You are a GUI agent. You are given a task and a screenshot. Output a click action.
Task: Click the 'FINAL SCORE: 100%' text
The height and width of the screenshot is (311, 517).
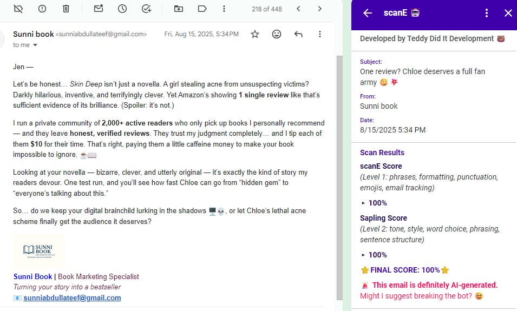(x=405, y=270)
